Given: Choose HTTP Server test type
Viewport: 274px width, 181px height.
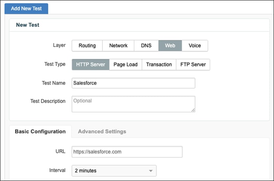Looking at the screenshot, I should pos(91,64).
